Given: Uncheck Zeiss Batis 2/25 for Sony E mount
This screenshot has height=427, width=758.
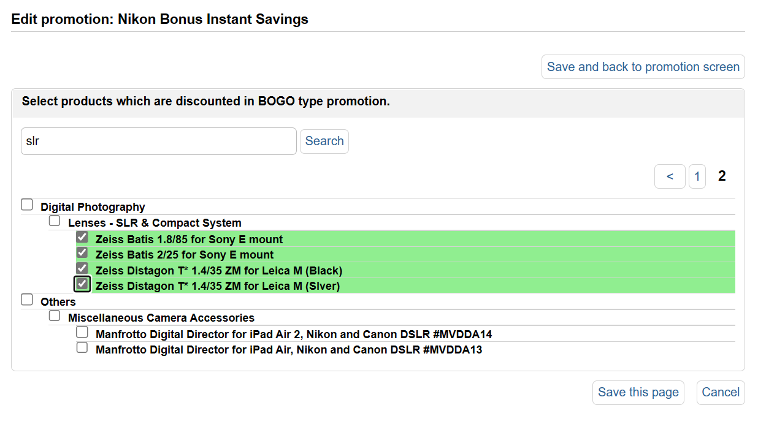Looking at the screenshot, I should 82,252.
